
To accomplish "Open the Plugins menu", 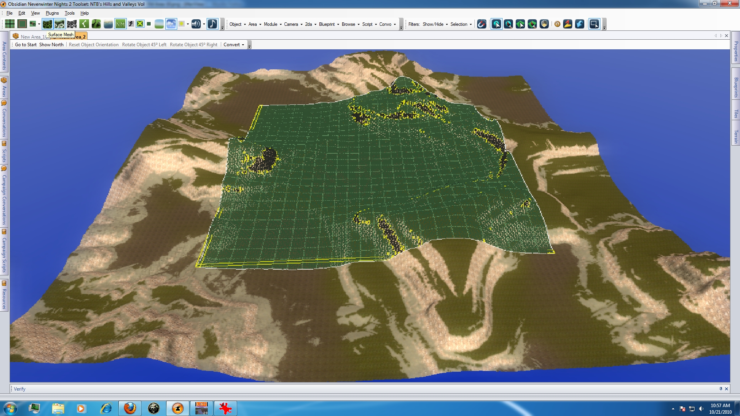I will pyautogui.click(x=52, y=13).
